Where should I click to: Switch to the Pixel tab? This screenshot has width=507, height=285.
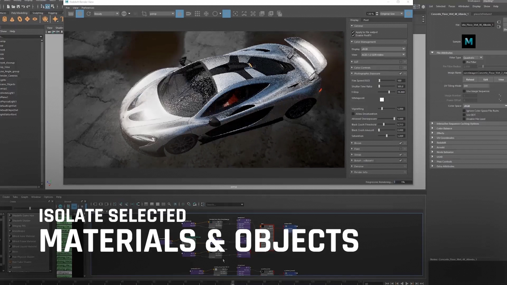[366, 20]
